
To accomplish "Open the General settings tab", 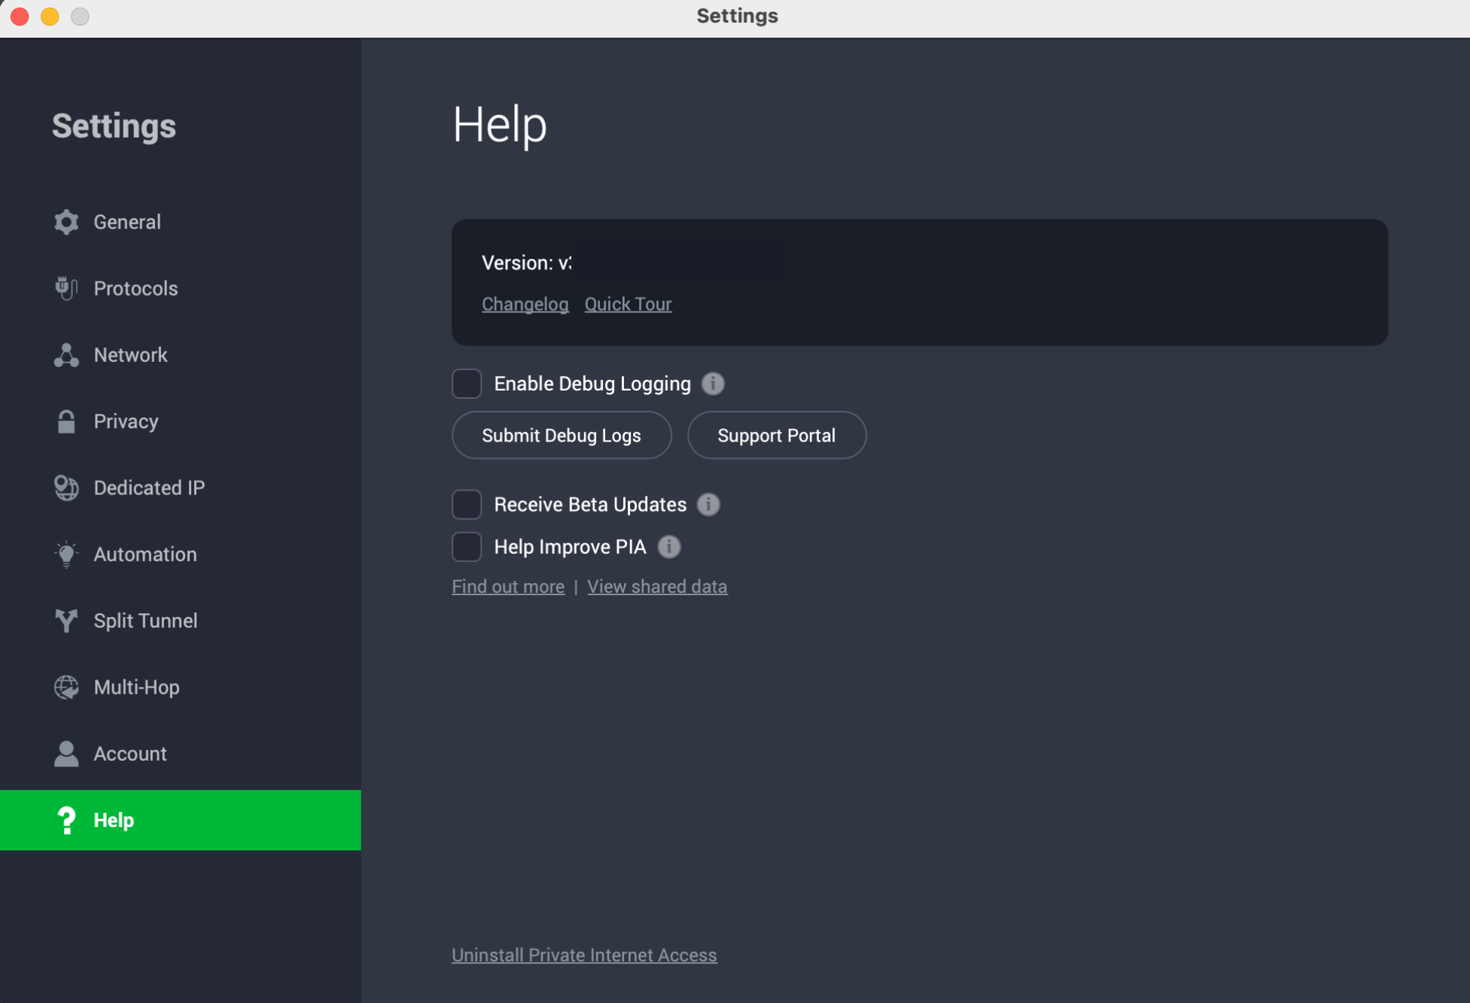I will click(x=127, y=222).
